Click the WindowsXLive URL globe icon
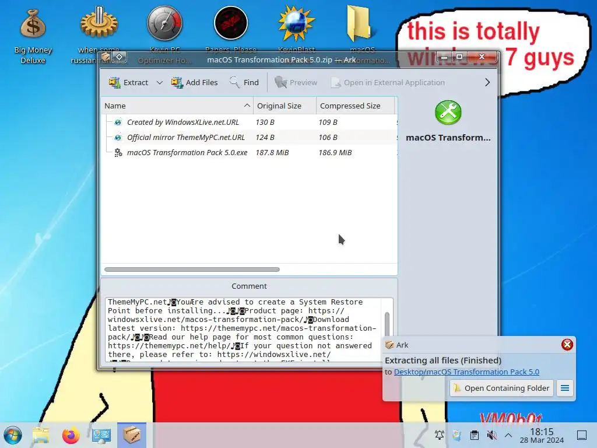 point(118,123)
